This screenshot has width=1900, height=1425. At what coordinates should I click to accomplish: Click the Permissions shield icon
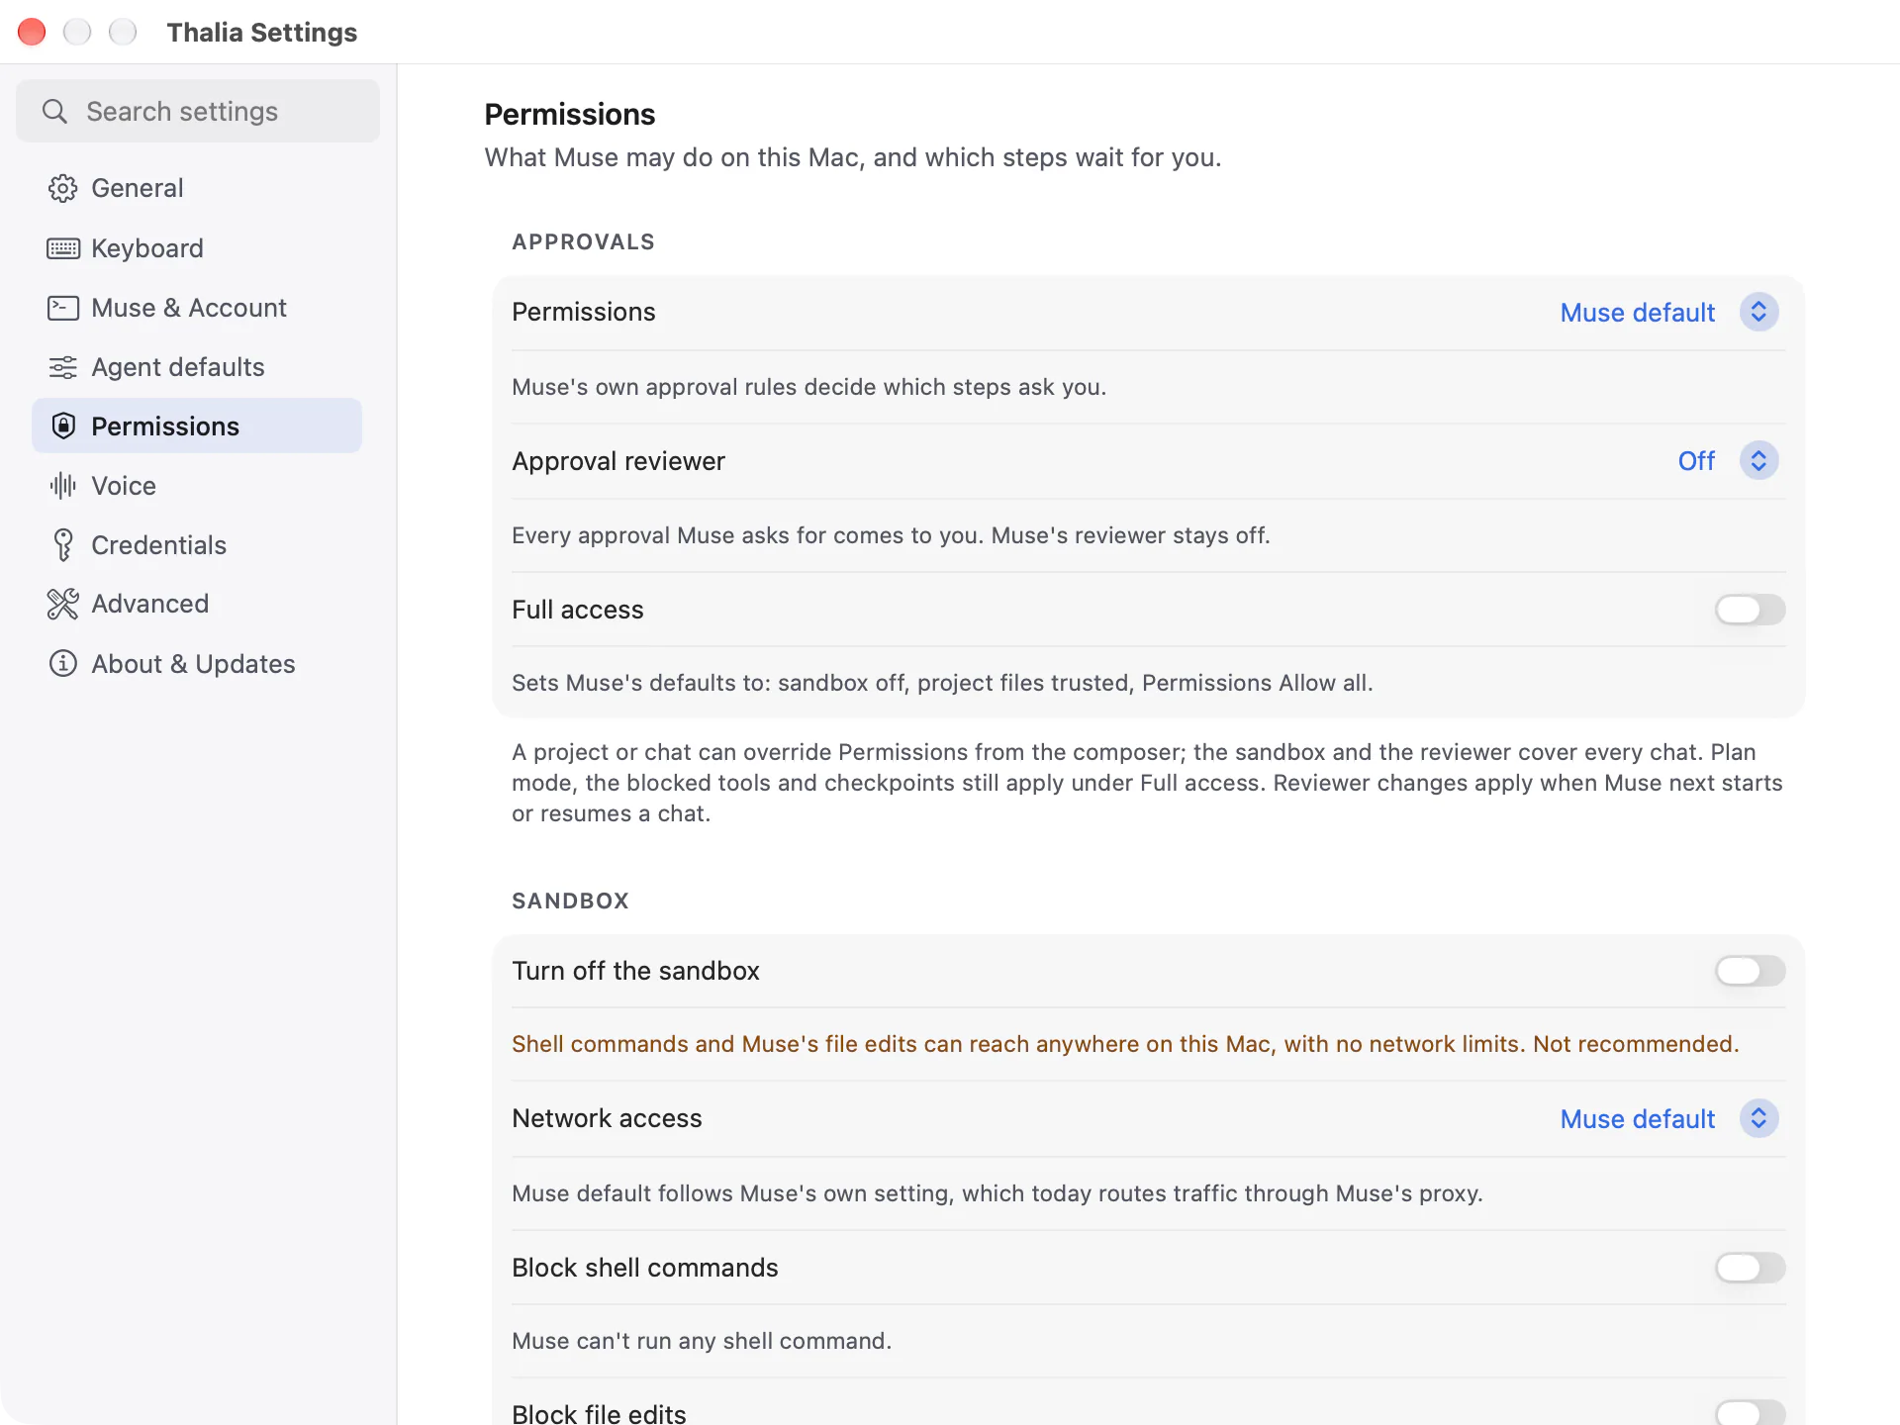(62, 427)
